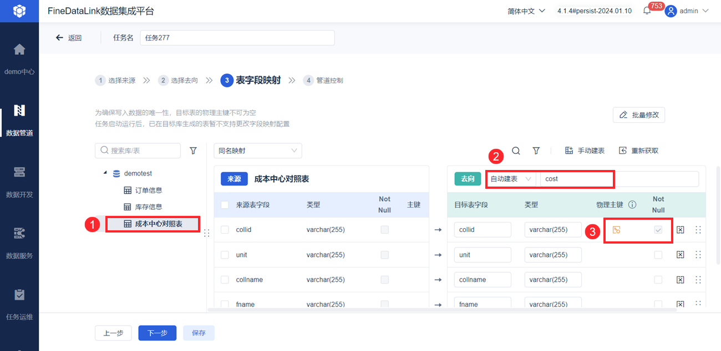Click the demotest database icon

[x=116, y=173]
